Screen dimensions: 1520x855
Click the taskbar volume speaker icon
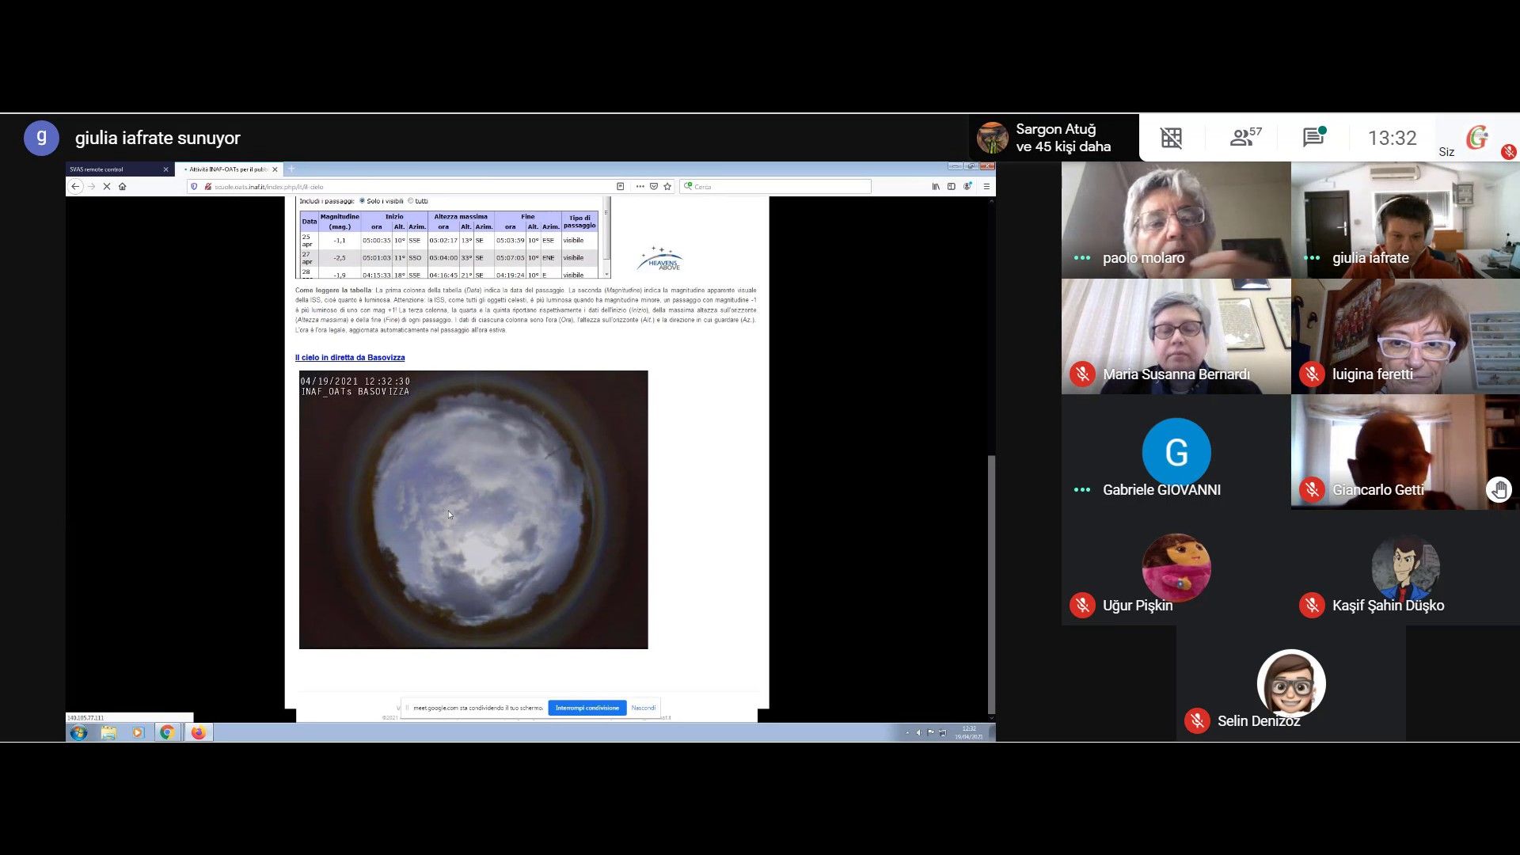click(919, 733)
